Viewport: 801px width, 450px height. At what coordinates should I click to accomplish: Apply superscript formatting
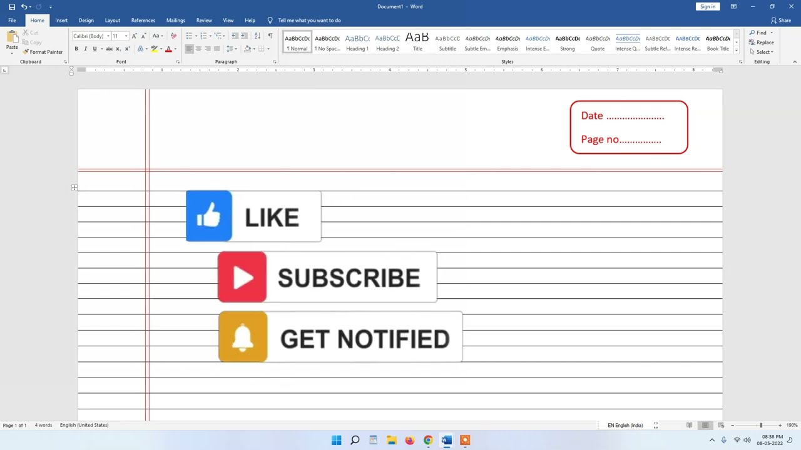coord(127,49)
